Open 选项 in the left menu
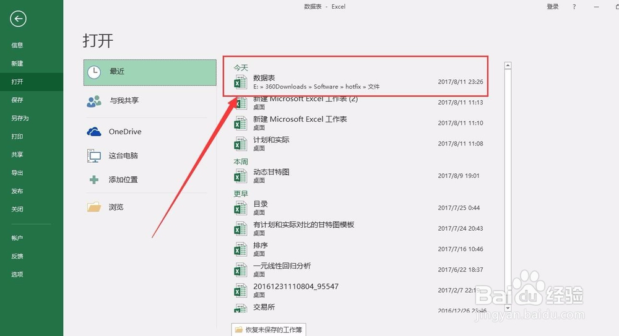The image size is (619, 336). point(17,274)
